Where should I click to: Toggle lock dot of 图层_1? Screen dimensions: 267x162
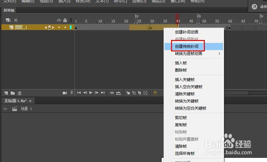[x=65, y=27]
